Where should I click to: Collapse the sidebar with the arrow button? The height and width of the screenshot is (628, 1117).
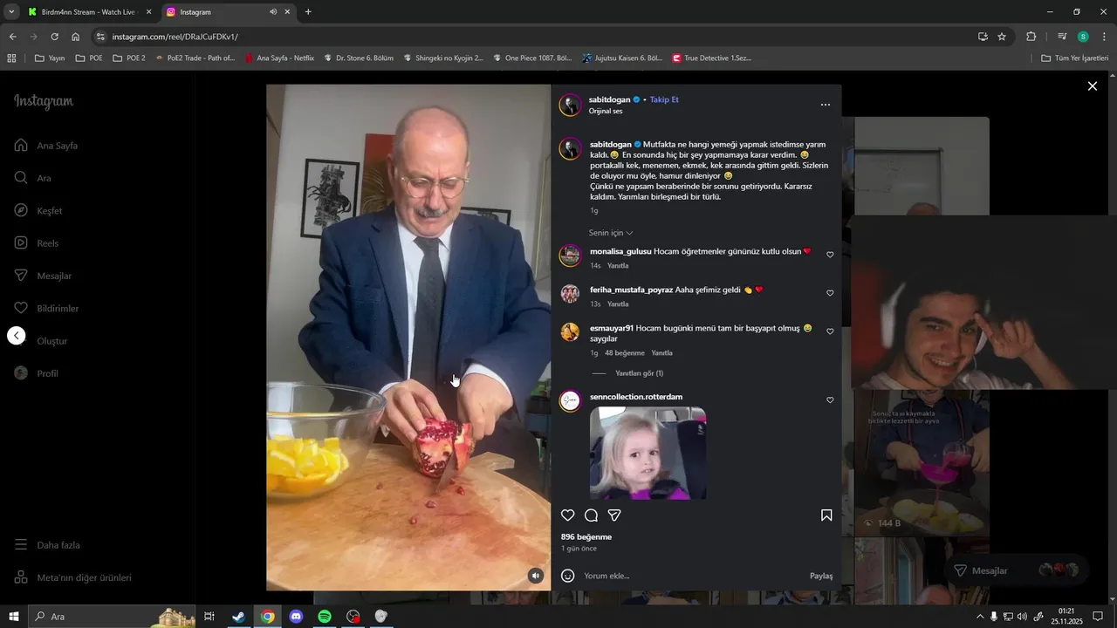(x=17, y=336)
